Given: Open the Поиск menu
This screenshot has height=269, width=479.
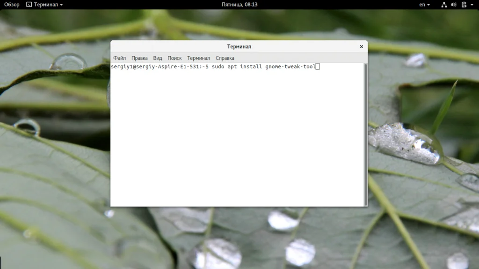Looking at the screenshot, I should tap(174, 58).
